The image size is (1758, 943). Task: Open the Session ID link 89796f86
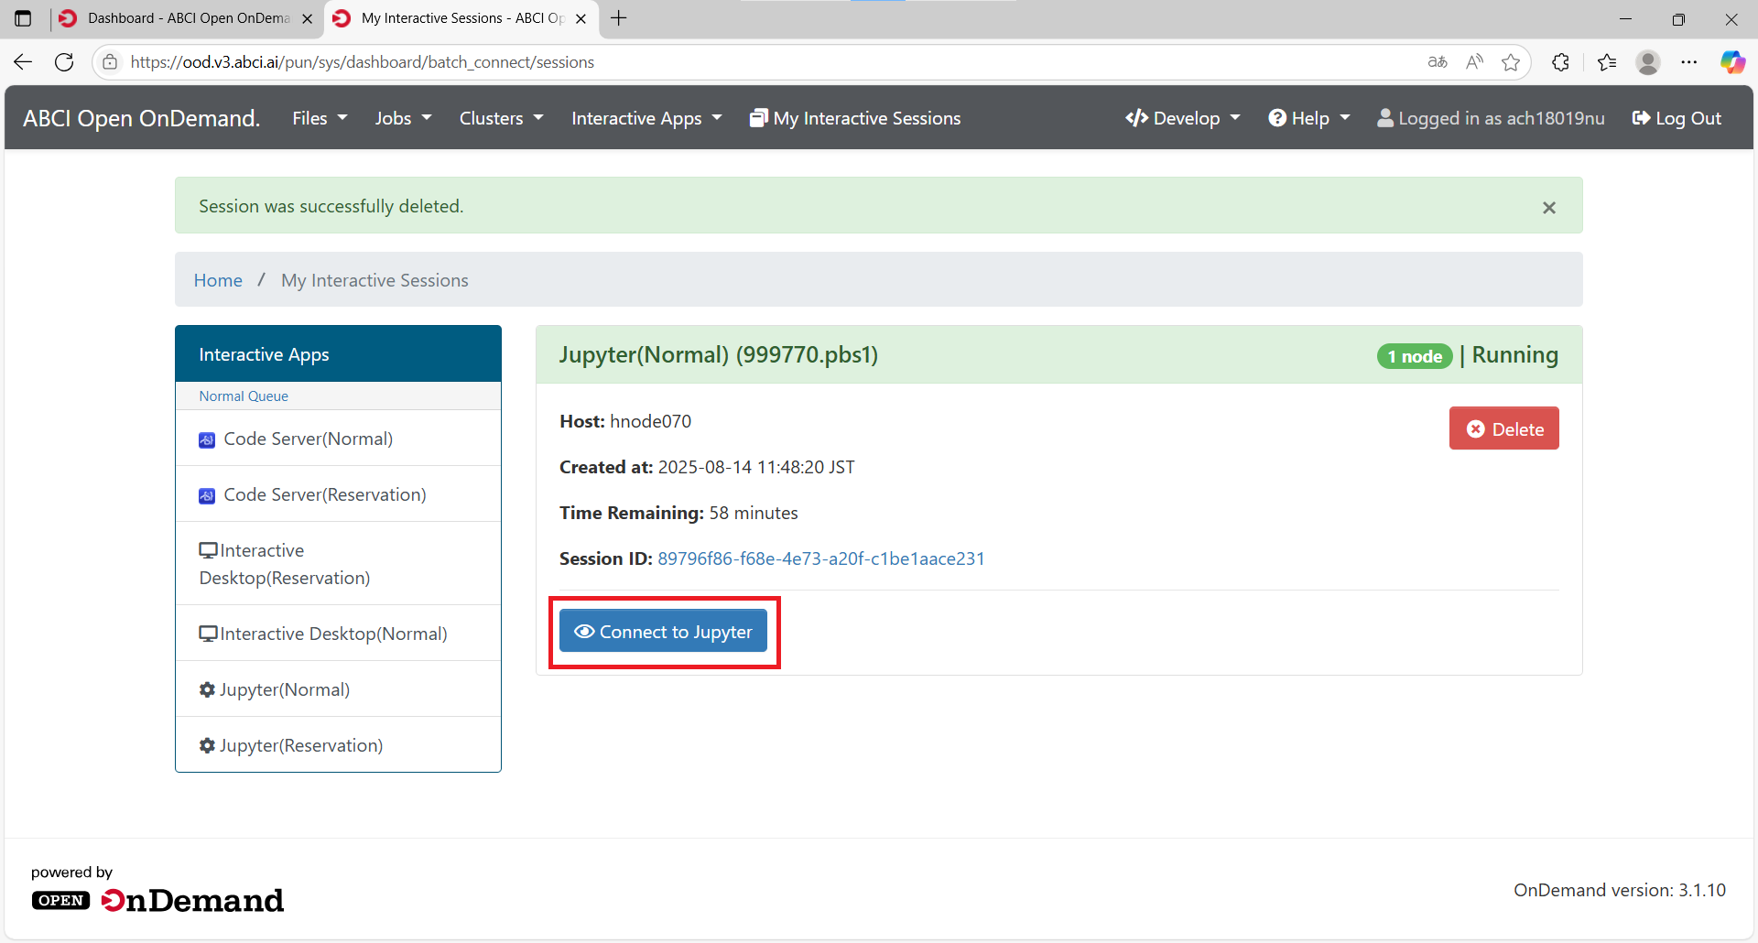click(x=821, y=558)
